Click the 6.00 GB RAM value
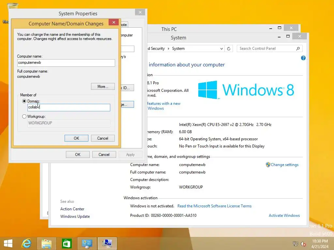This screenshot has width=334, height=250. click(185, 132)
